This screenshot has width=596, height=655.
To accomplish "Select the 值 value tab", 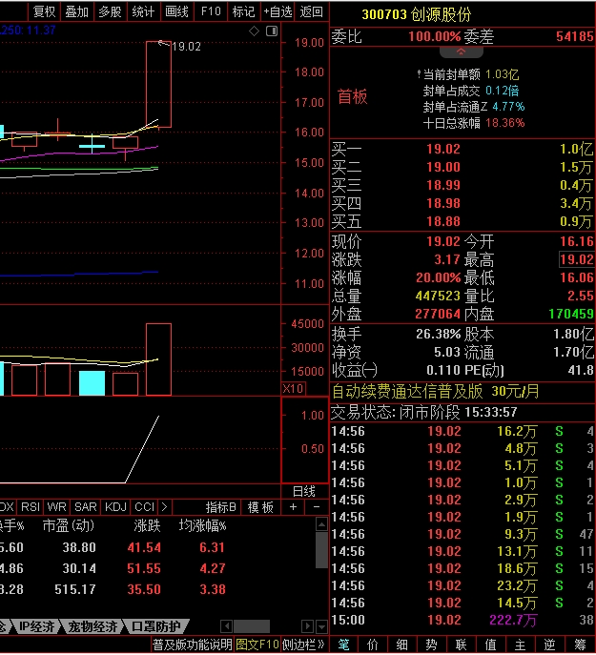I will (x=490, y=645).
